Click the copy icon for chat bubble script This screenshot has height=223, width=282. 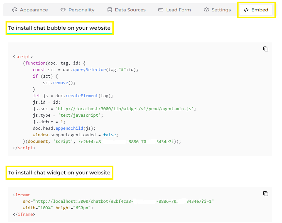[x=266, y=49]
